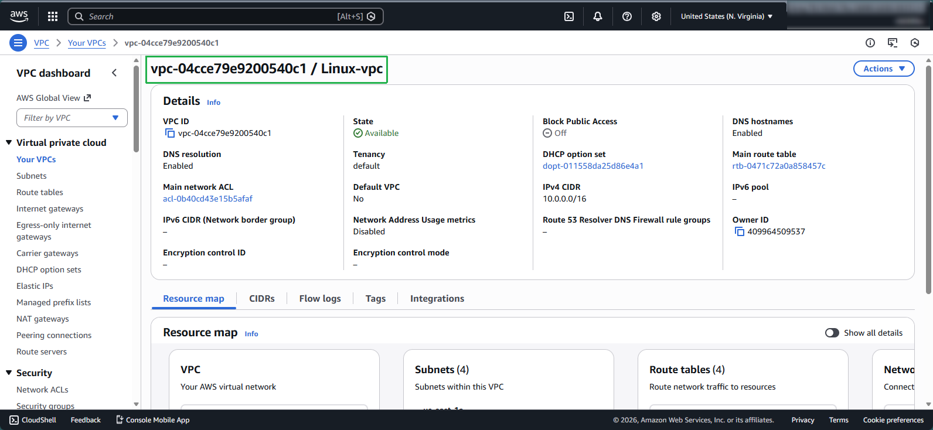Open the help question mark menu

tap(626, 16)
